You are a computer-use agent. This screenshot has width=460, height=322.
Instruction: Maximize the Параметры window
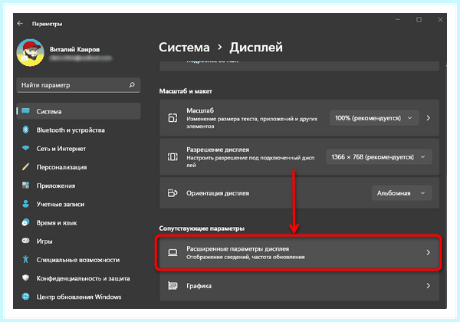tap(419, 20)
